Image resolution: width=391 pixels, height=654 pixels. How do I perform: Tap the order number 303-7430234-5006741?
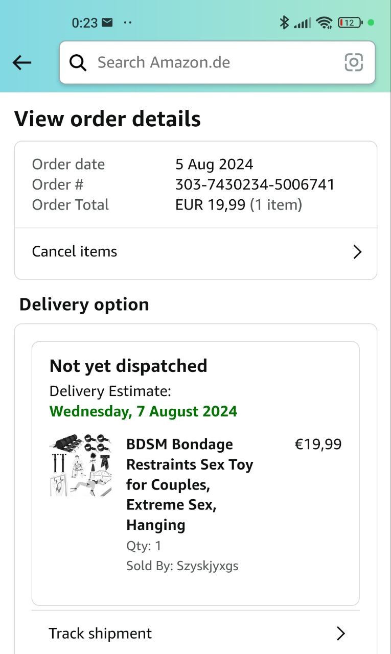point(255,184)
